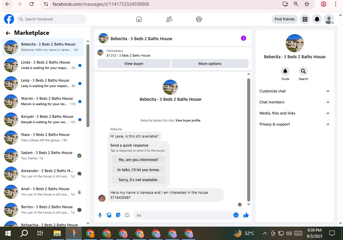The height and width of the screenshot is (240, 343).
Task: Open File Explorer from taskbar
Action: click(57, 233)
